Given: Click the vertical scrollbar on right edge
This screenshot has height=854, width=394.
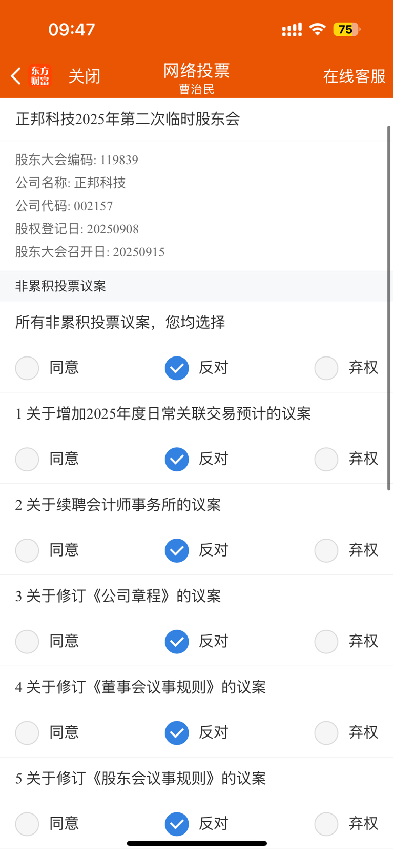Looking at the screenshot, I should point(389,308).
